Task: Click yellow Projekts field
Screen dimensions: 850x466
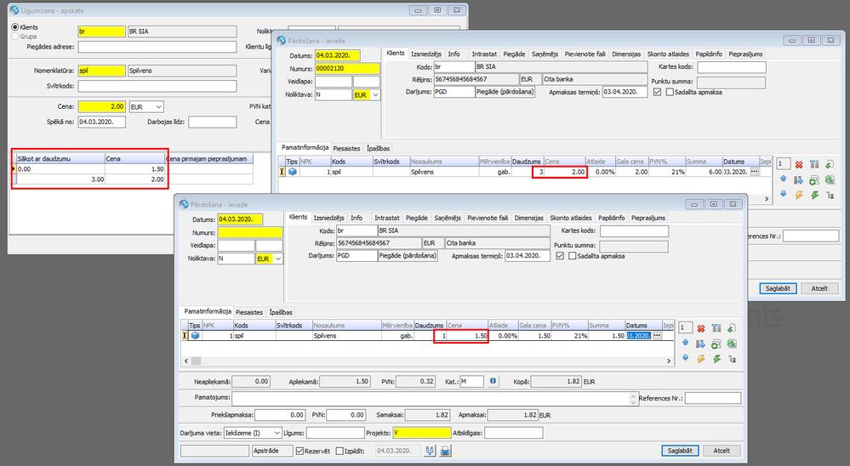Action: 422,433
